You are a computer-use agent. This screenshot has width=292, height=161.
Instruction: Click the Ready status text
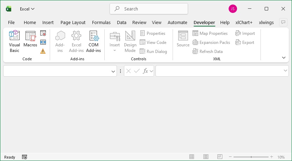point(10,157)
